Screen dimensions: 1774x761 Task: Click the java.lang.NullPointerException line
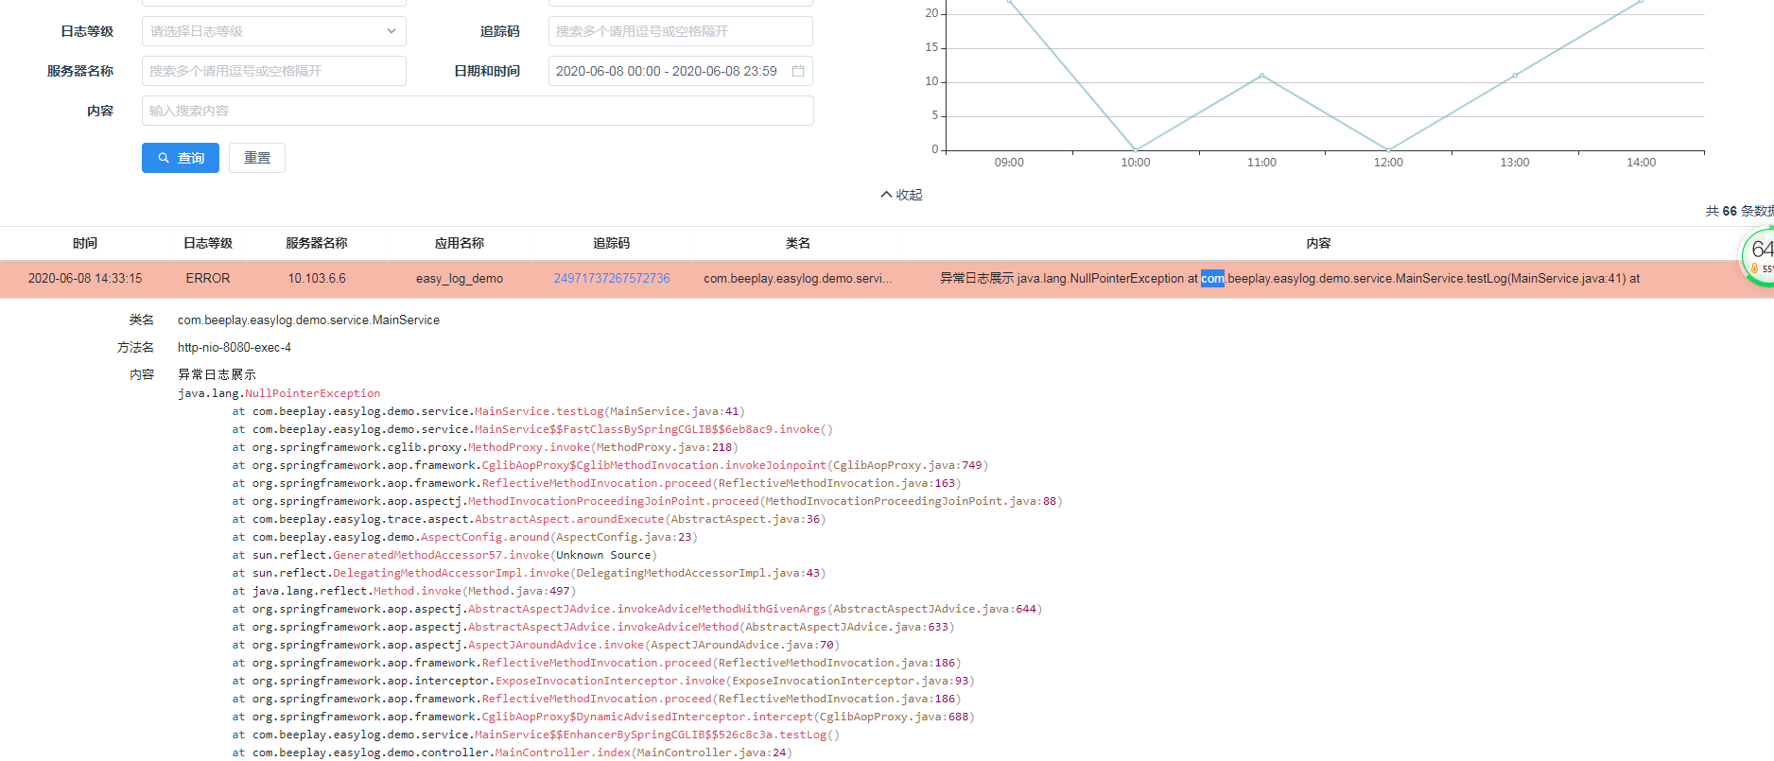pos(279,393)
